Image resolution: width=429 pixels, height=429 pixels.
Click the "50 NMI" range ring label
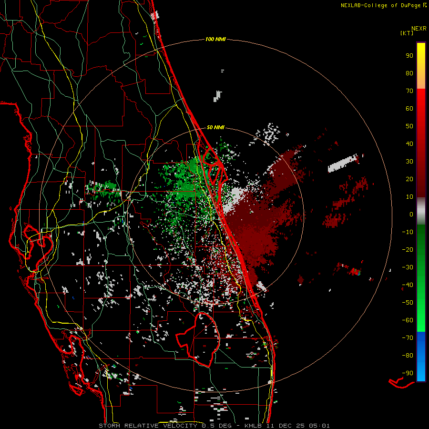click(x=215, y=127)
